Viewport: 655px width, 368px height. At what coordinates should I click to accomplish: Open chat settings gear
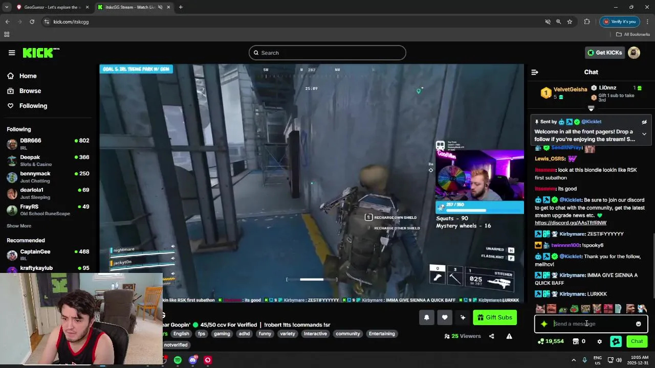pos(600,341)
